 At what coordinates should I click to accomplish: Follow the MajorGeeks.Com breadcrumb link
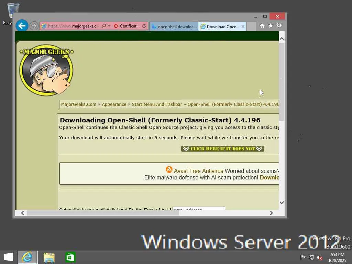tap(79, 104)
